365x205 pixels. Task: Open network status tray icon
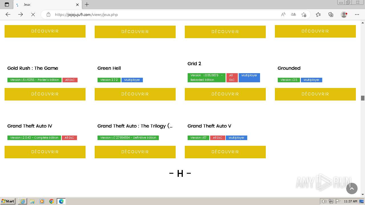pos(331,201)
